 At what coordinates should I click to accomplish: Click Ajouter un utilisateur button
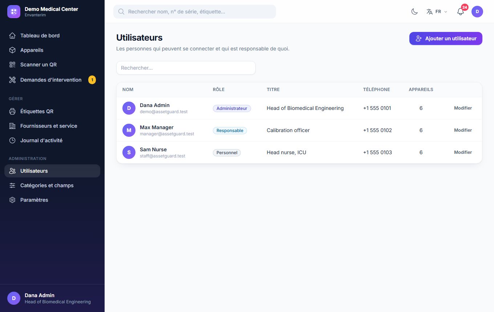coord(446,38)
